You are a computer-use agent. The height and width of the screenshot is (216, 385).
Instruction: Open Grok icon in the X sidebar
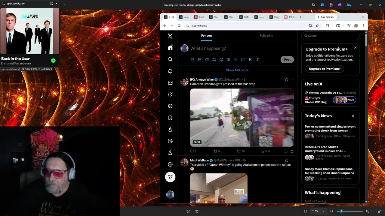pos(170,94)
